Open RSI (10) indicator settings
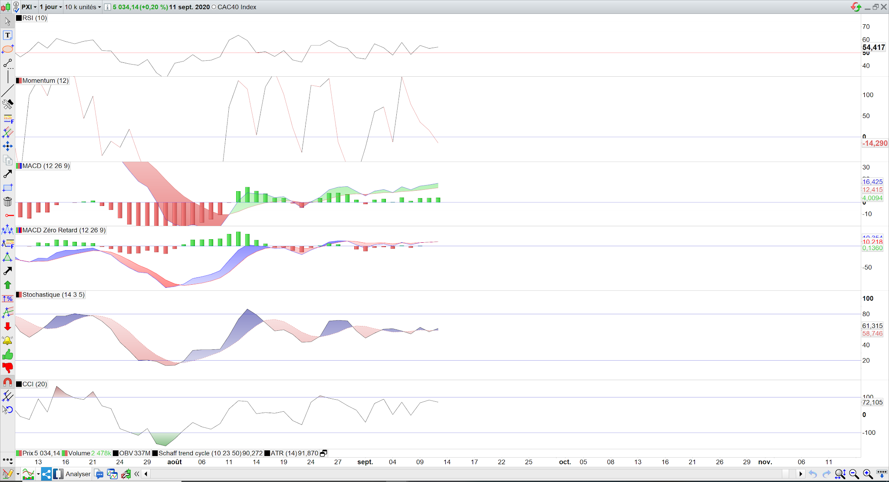 pyautogui.click(x=31, y=18)
